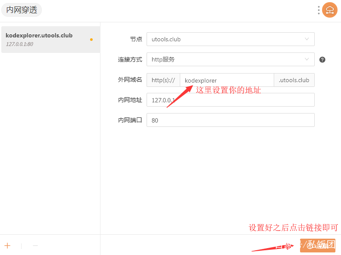This screenshot has width=341, height=255.
Task: Click the orange cloud avatar icon
Action: (330, 10)
